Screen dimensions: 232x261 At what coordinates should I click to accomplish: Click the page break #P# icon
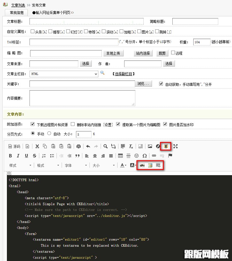(142, 165)
